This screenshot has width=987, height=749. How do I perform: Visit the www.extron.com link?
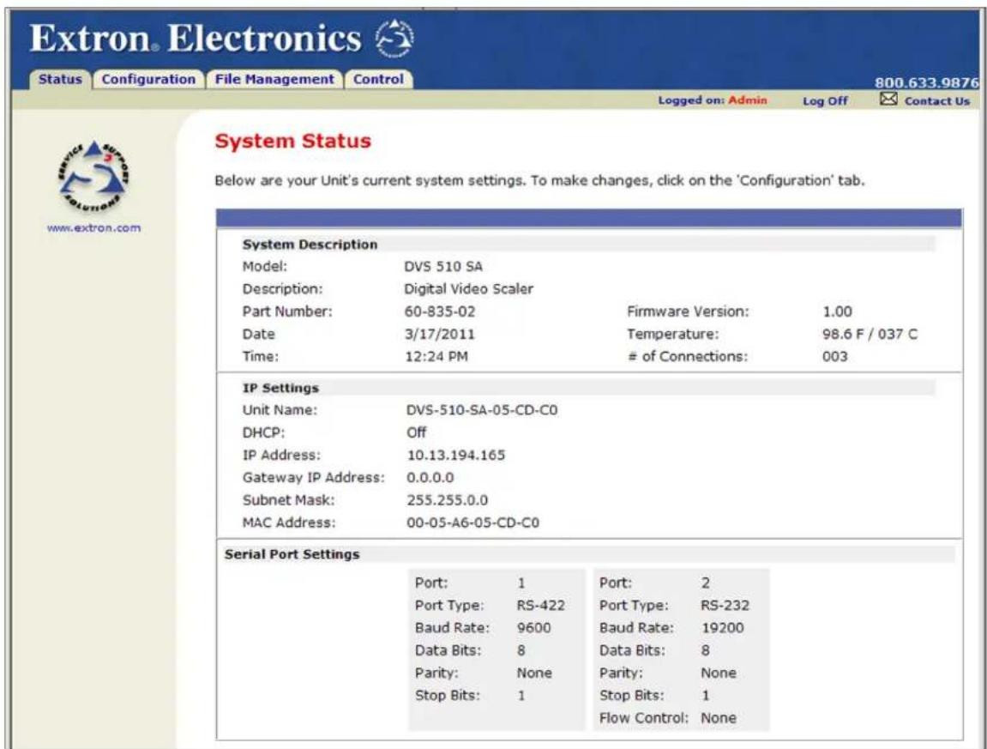[93, 228]
